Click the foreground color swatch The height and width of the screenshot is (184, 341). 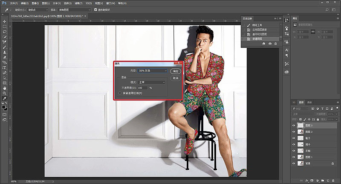click(3, 107)
